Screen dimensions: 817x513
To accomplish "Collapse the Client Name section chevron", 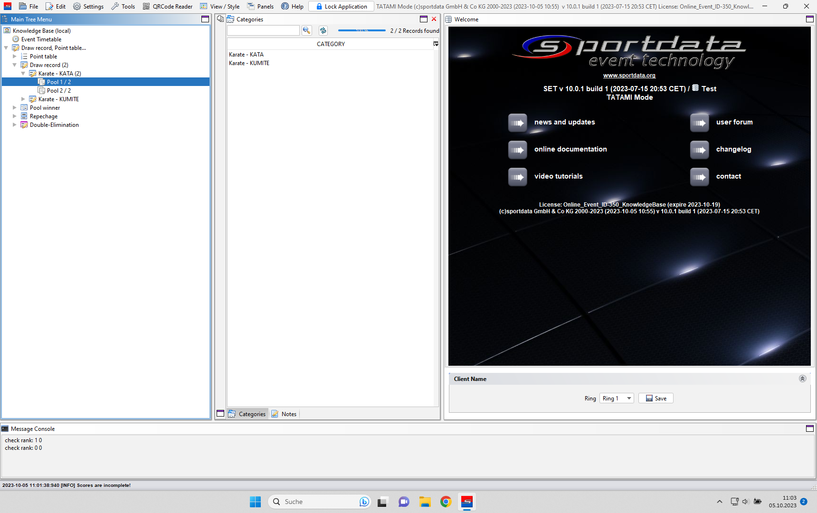I will click(x=802, y=379).
